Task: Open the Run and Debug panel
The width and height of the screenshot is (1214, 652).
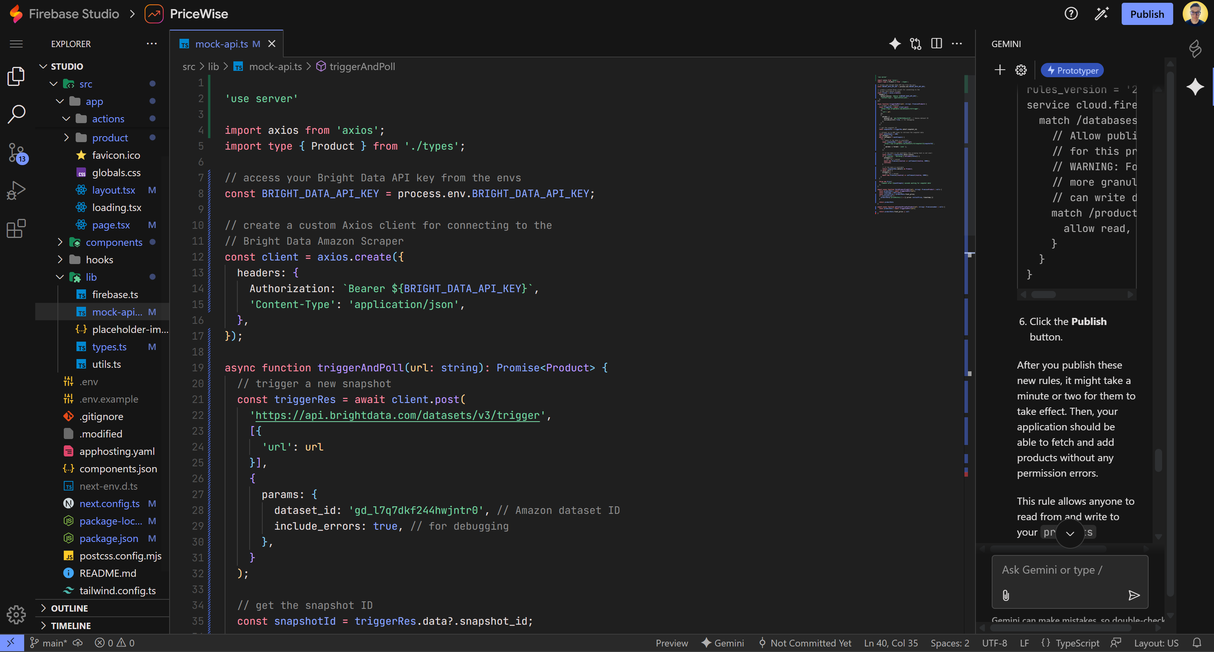Action: [x=16, y=190]
